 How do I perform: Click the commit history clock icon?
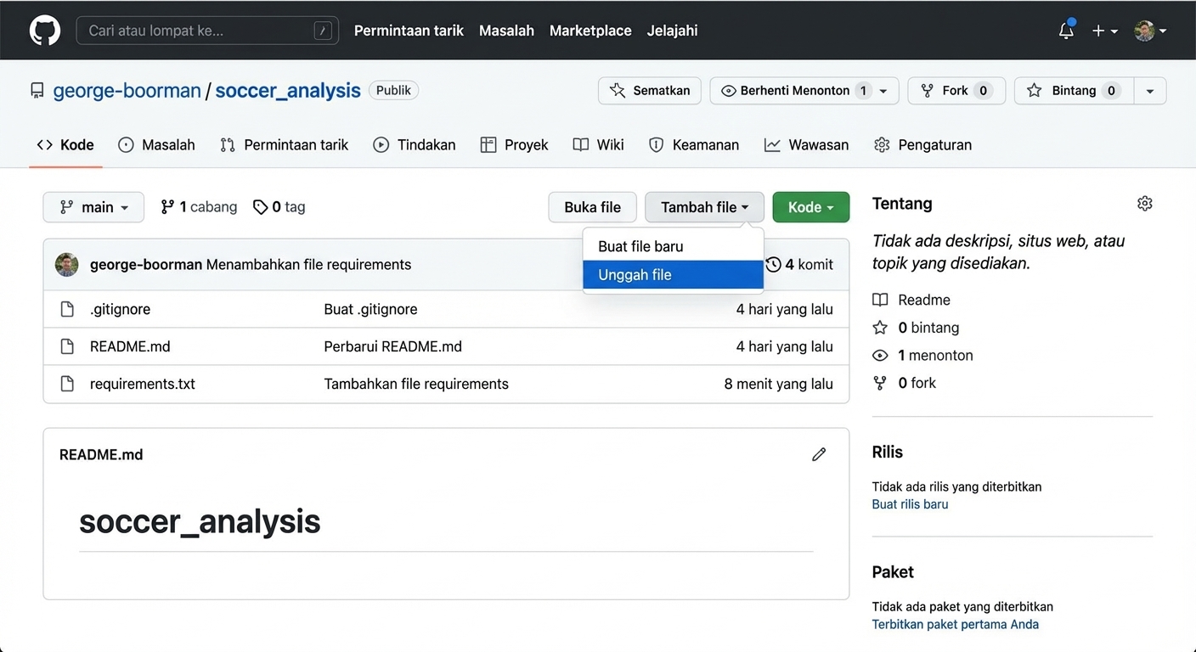[773, 265]
